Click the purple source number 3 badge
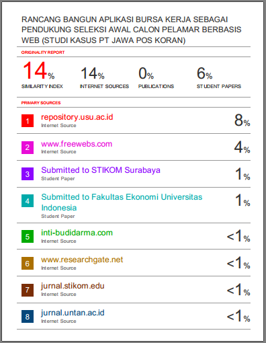 pos(28,174)
